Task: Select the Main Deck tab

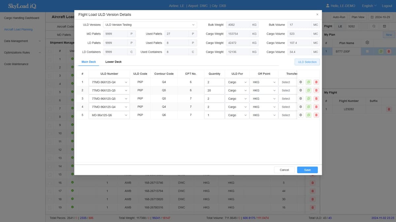Action: [x=88, y=62]
